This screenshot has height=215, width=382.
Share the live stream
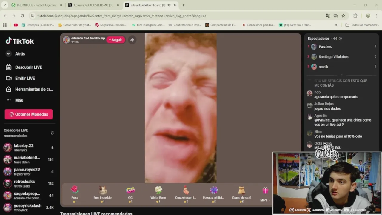tap(132, 40)
